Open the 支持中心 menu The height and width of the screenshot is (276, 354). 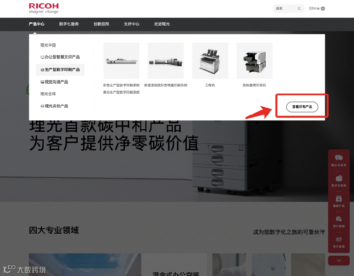pos(132,24)
